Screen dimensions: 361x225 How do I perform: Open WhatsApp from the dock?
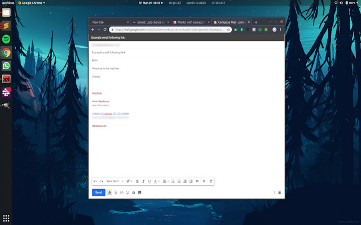(6, 66)
